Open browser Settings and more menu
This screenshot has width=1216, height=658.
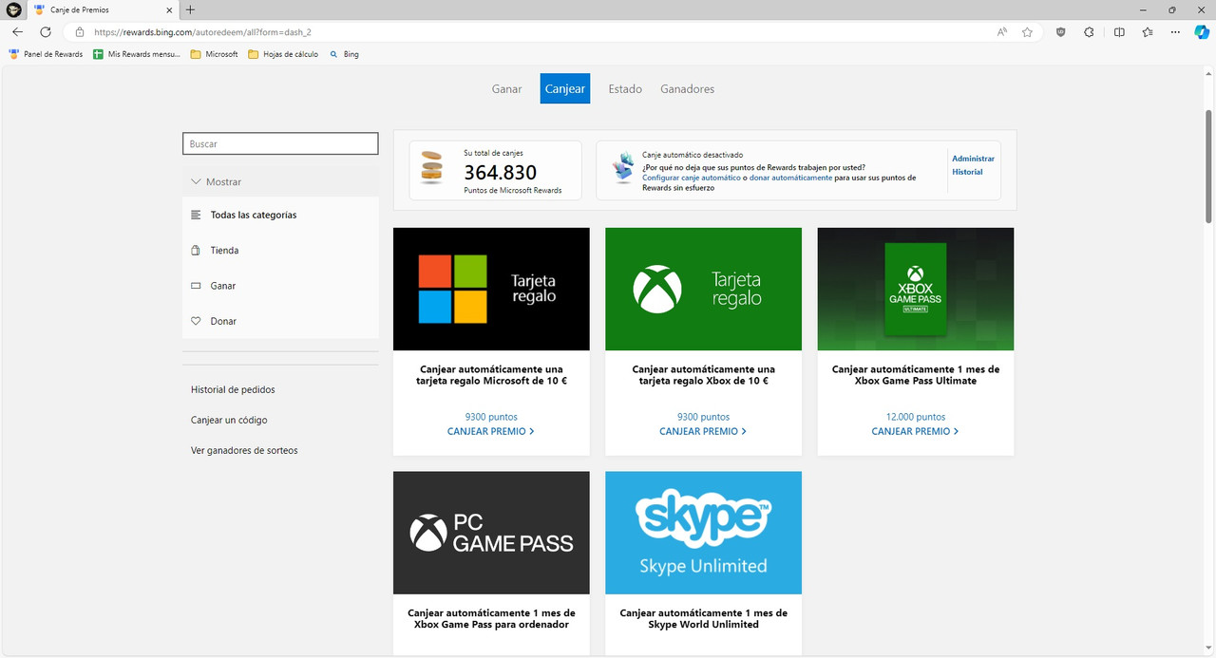pos(1176,31)
